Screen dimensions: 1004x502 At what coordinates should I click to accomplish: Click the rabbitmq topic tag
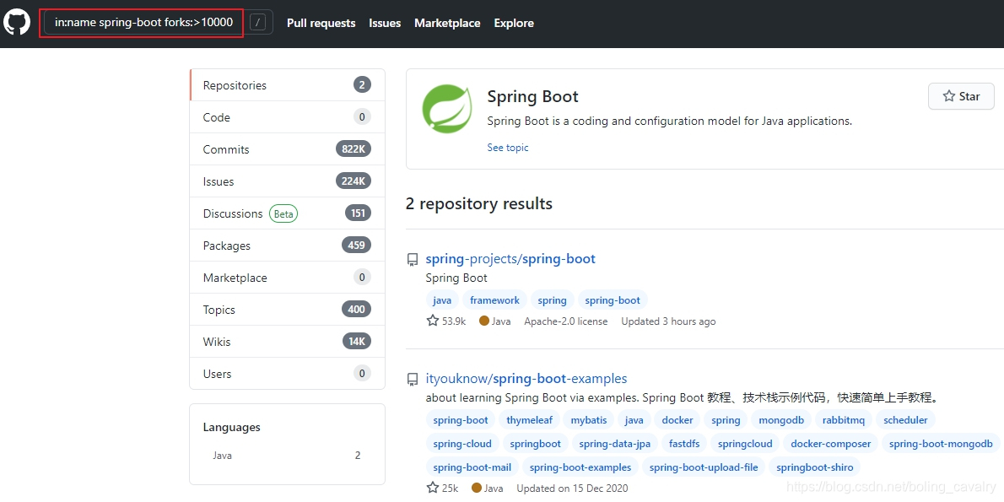click(x=844, y=420)
